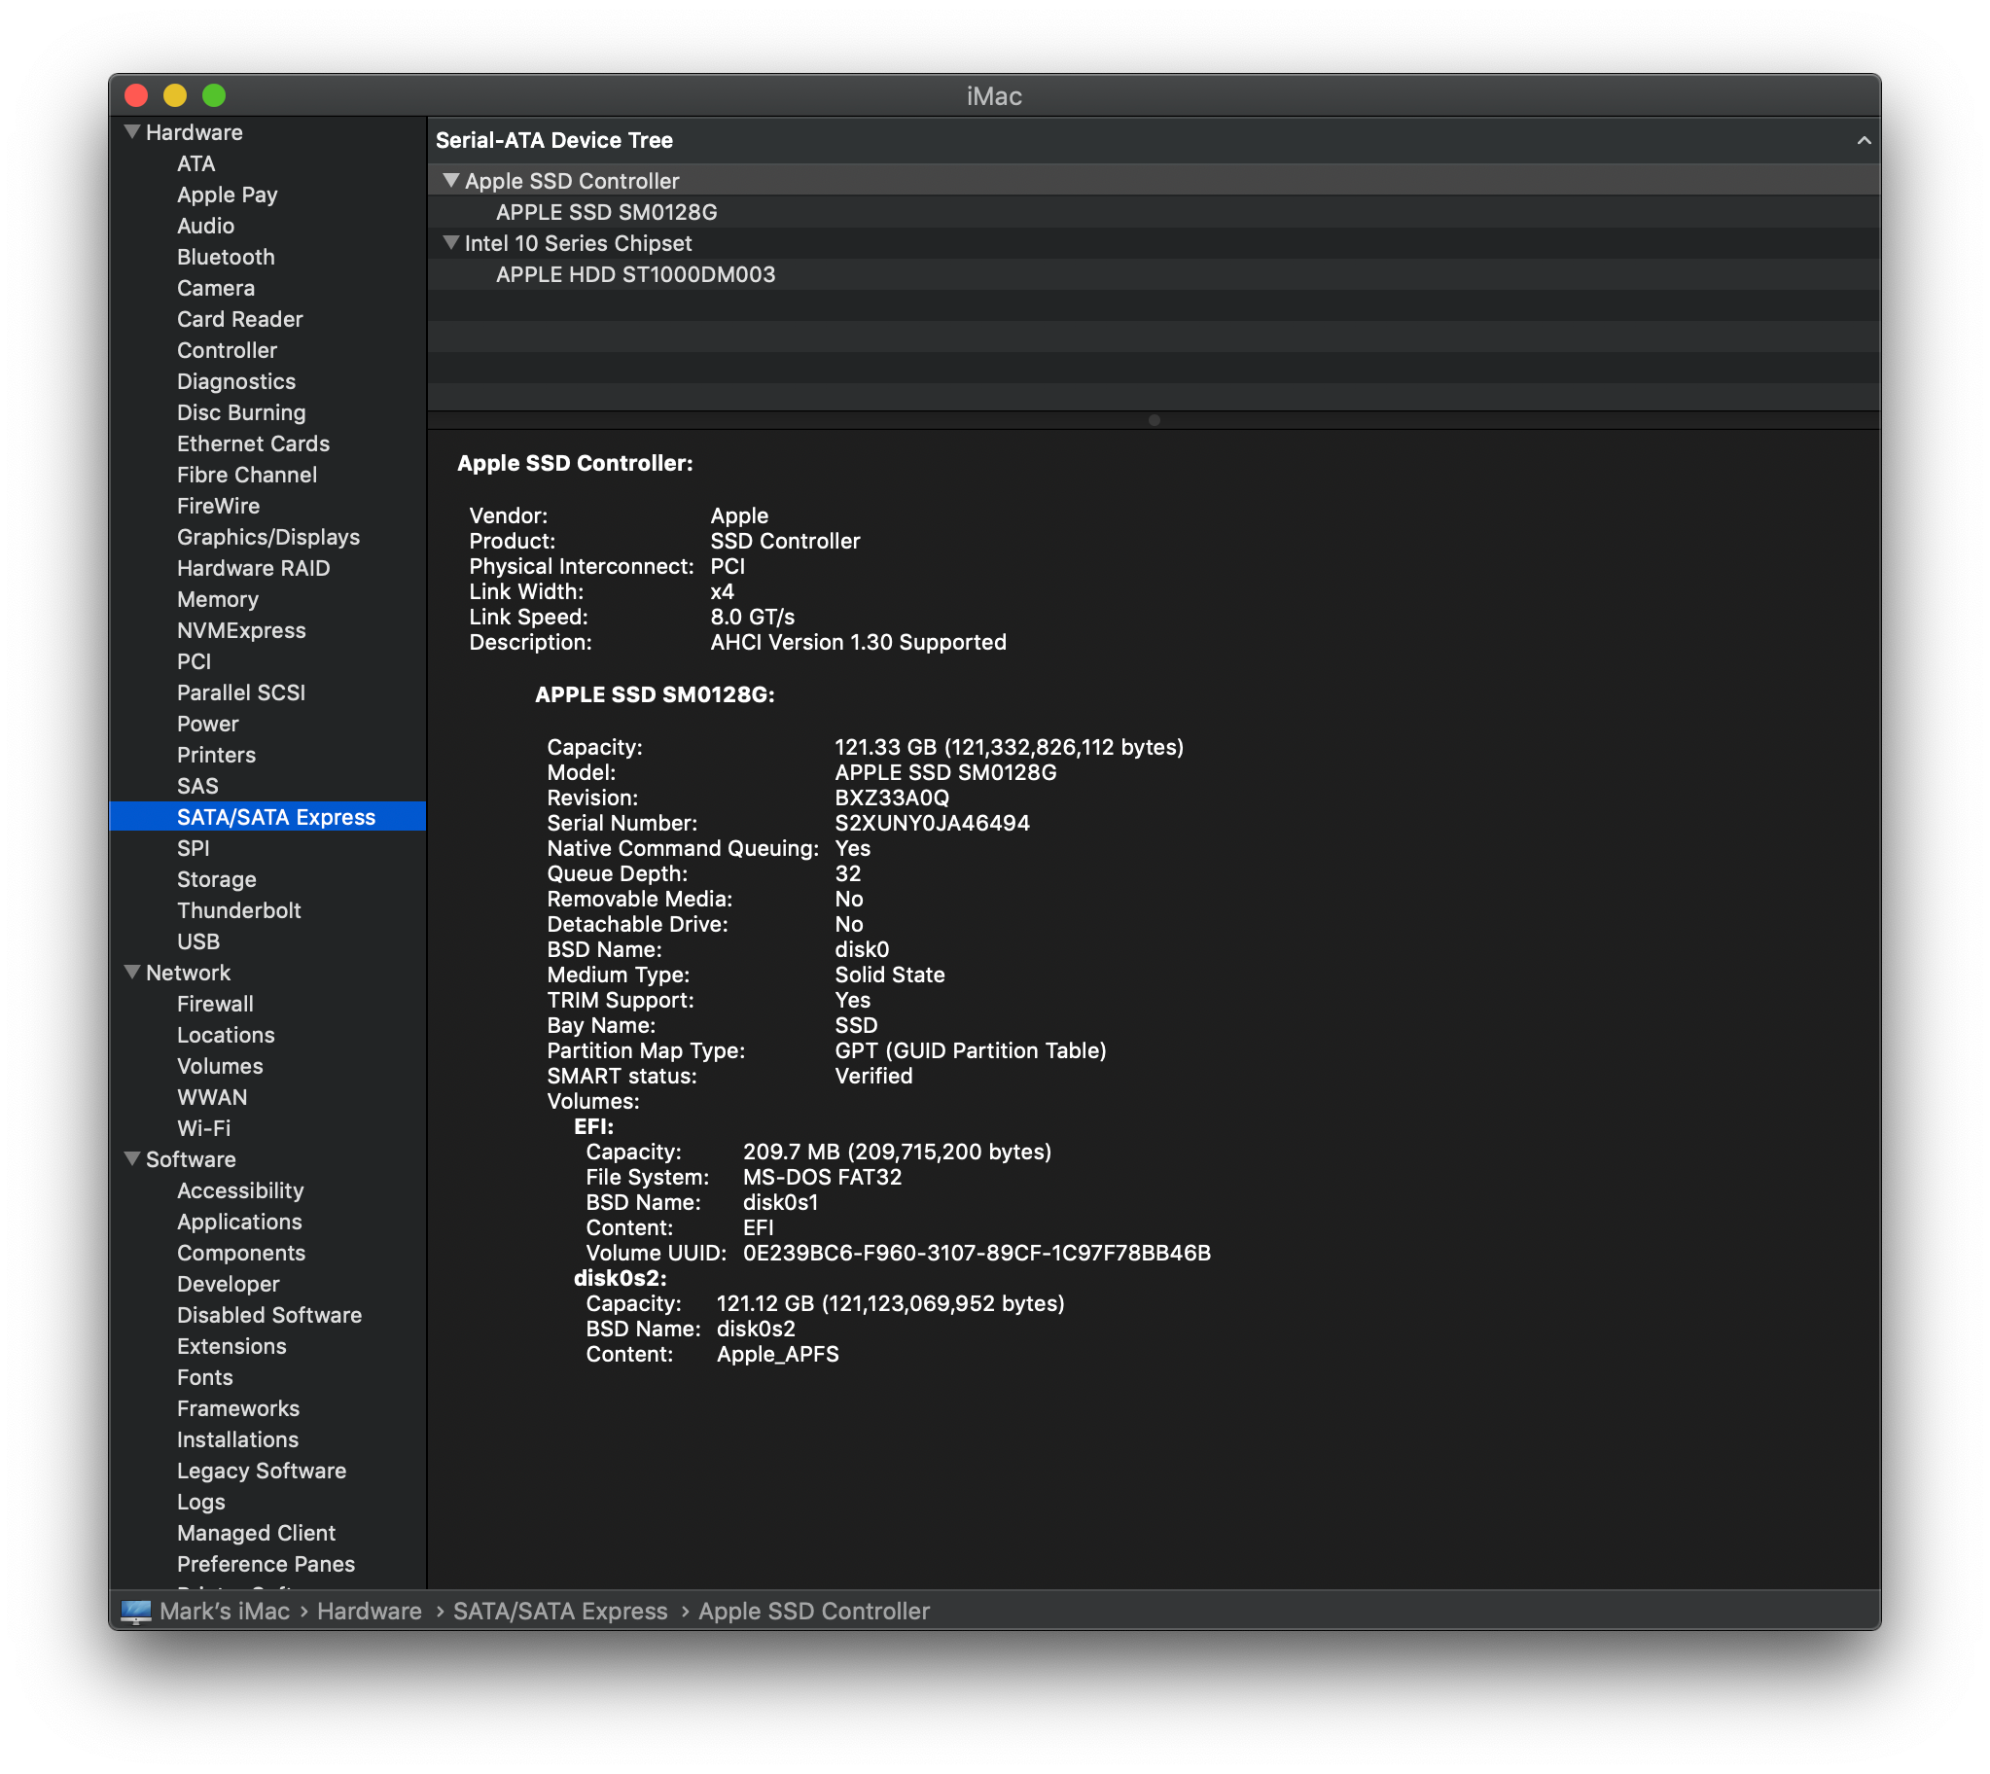1990x1774 pixels.
Task: Select Firewall under Network
Action: pos(214,1005)
